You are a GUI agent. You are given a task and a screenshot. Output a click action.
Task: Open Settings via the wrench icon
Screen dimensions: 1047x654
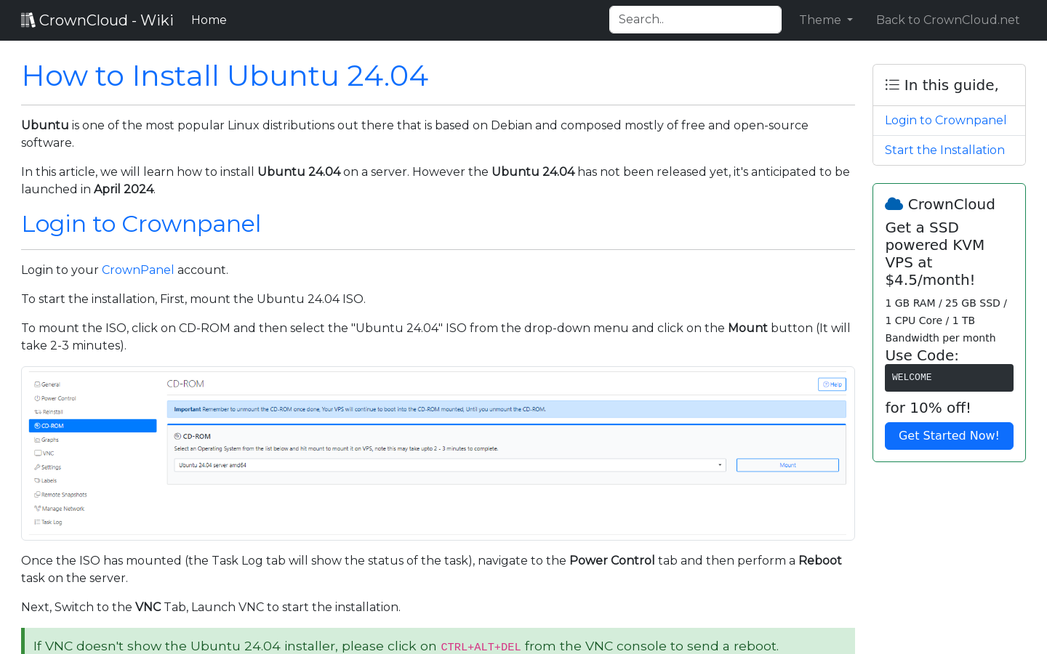(37, 467)
